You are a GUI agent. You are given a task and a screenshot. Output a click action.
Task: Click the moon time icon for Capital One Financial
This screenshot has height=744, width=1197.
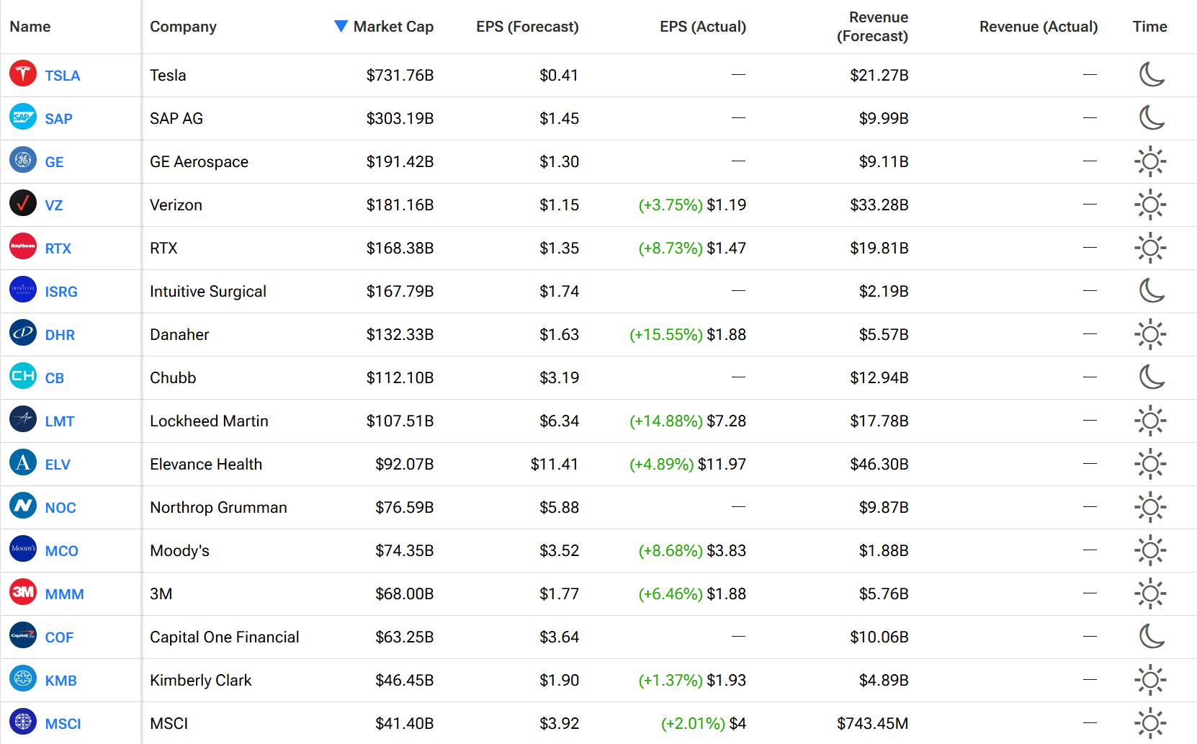click(x=1152, y=636)
